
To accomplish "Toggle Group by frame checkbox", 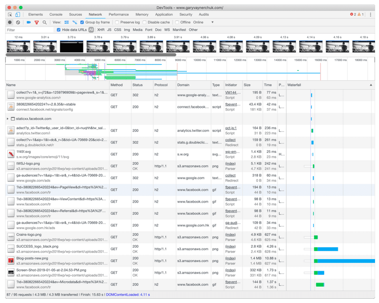I will tap(82, 22).
